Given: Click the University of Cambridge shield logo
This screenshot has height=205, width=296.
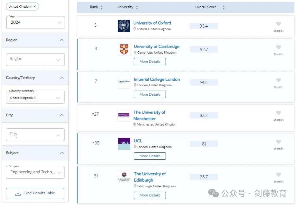Looking at the screenshot, I should pyautogui.click(x=124, y=49).
